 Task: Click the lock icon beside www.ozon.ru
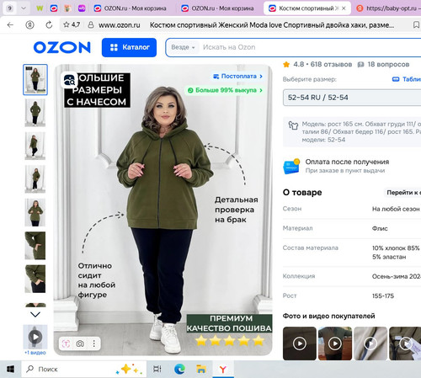tap(91, 25)
